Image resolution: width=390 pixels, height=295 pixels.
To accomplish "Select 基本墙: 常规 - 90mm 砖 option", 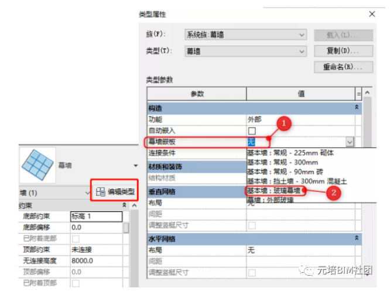I will pos(285,171).
